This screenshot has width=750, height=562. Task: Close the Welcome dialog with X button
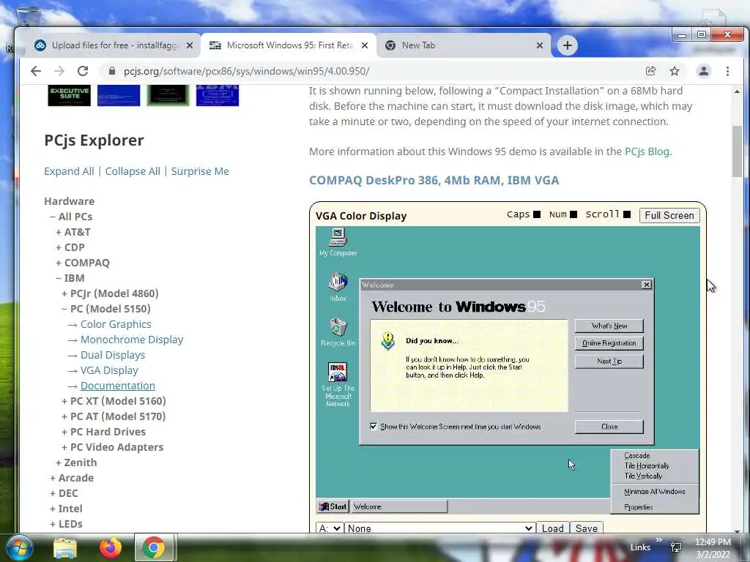coord(646,285)
